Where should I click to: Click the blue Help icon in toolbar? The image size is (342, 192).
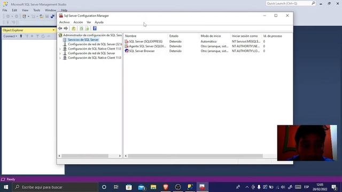click(x=95, y=28)
